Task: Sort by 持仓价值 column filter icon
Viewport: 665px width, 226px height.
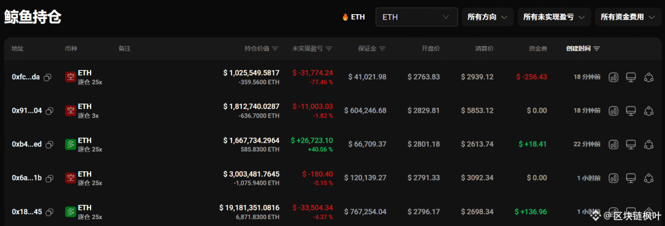Action: (x=275, y=49)
